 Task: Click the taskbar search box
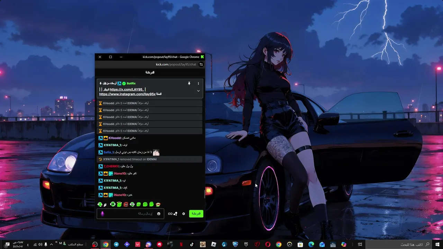(399, 245)
